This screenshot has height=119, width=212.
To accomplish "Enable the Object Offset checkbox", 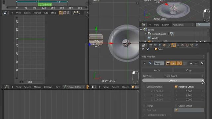I will (176, 106).
